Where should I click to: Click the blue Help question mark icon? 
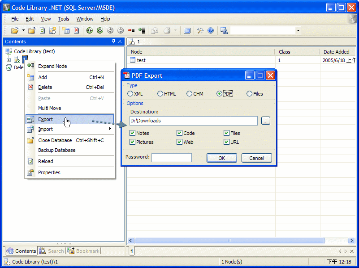click(x=211, y=30)
